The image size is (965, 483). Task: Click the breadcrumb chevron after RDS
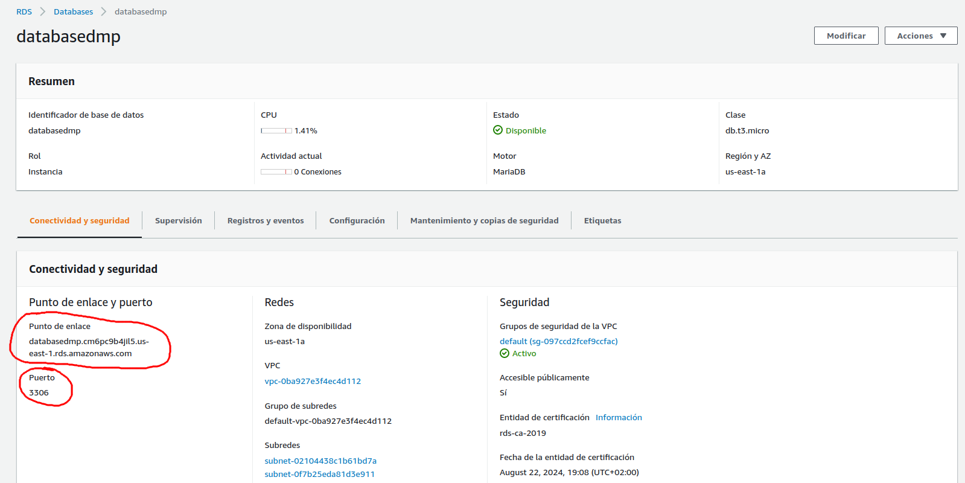pyautogui.click(x=43, y=12)
